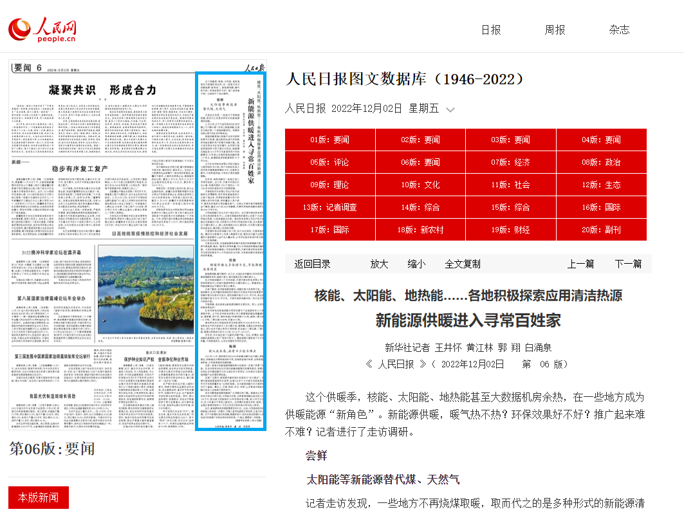Open the 日报 menu
Image resolution: width=684 pixels, height=514 pixels.
coord(491,30)
